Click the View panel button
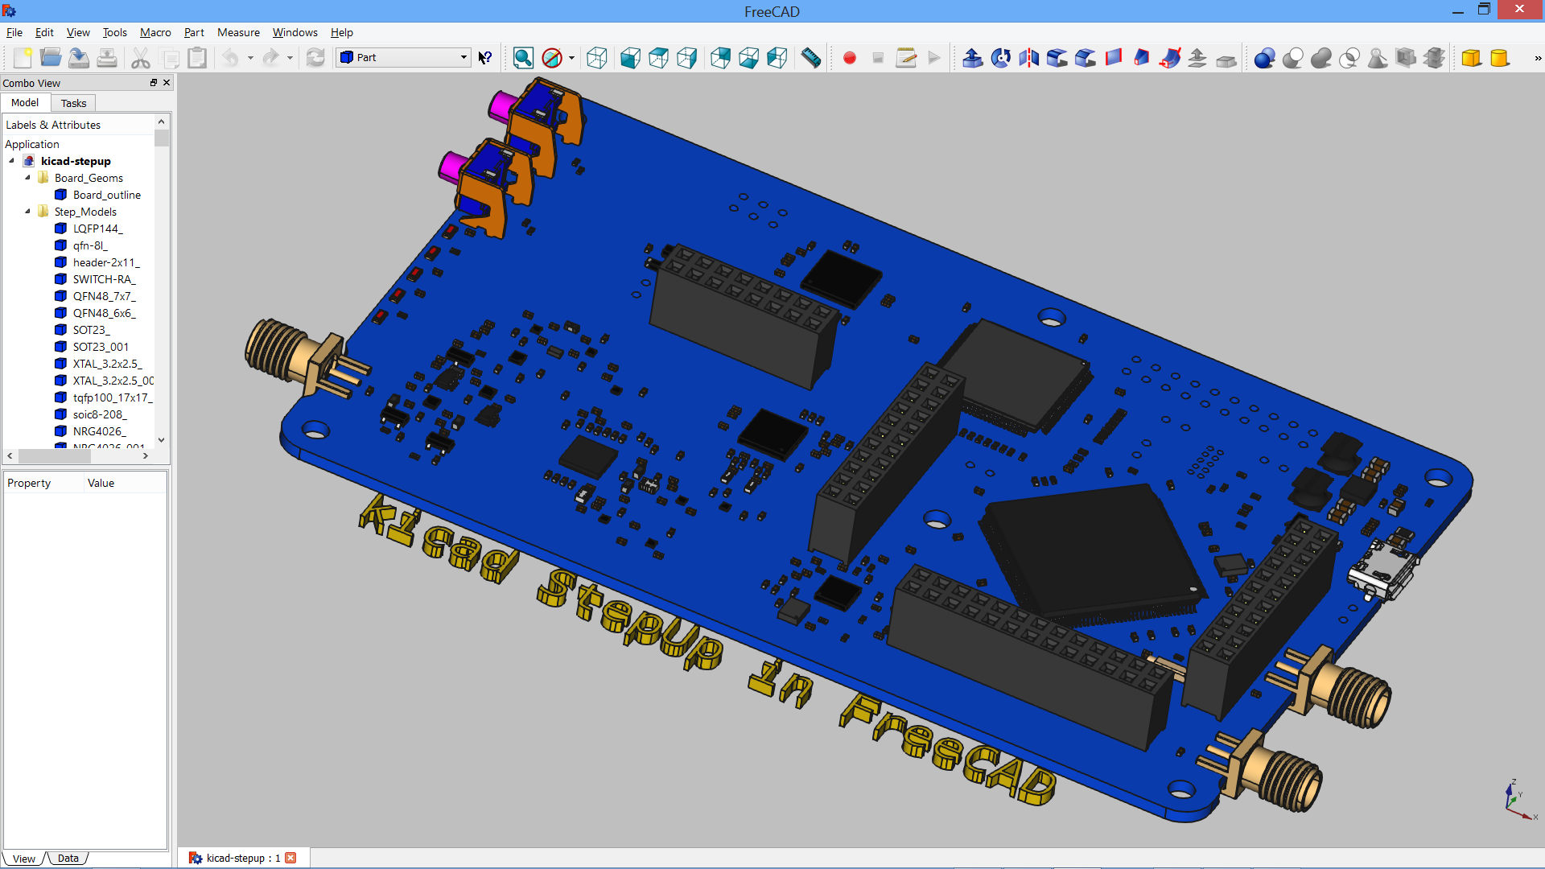 coord(24,857)
